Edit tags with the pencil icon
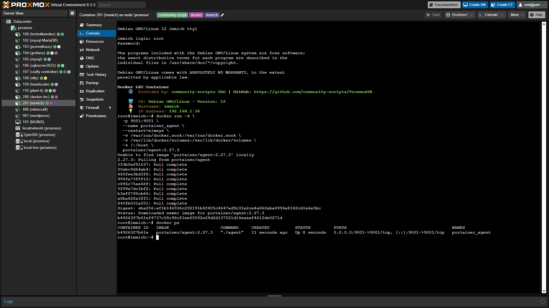The width and height of the screenshot is (549, 308). point(222,15)
